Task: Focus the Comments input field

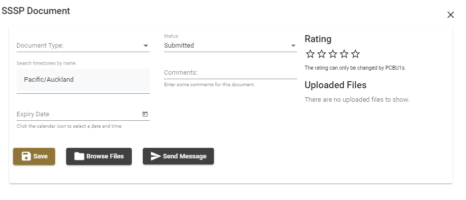Action: point(230,73)
